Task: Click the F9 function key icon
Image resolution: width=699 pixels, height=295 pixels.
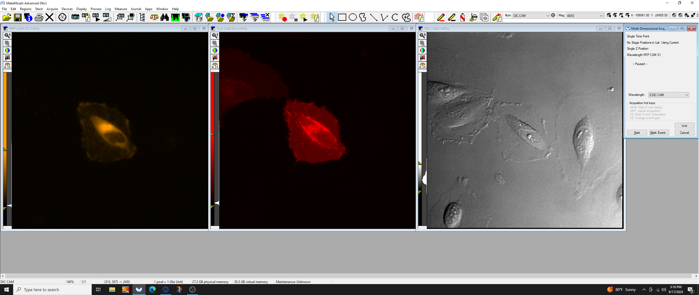Action: click(x=199, y=17)
